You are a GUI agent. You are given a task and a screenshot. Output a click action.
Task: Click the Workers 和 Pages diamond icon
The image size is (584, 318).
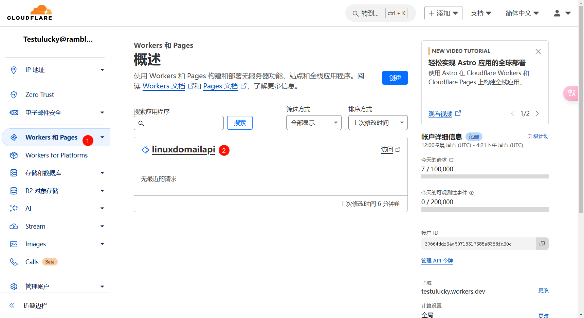[x=14, y=137]
